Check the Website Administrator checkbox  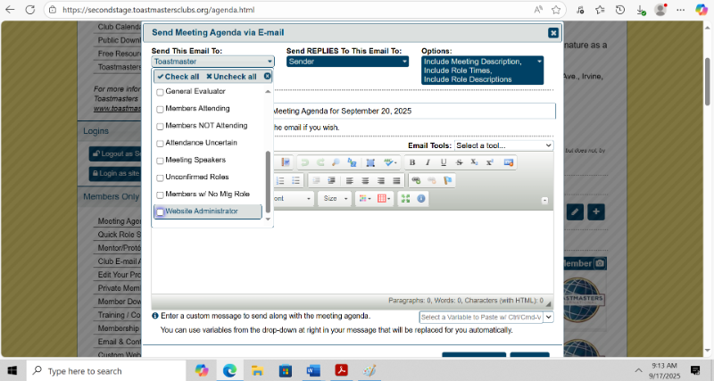[161, 211]
